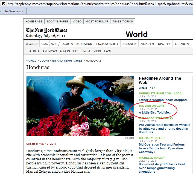Image resolution: width=193 pixels, height=174 pixels.
Task: Open the MOST POPULAR tab
Action: click(97, 21)
